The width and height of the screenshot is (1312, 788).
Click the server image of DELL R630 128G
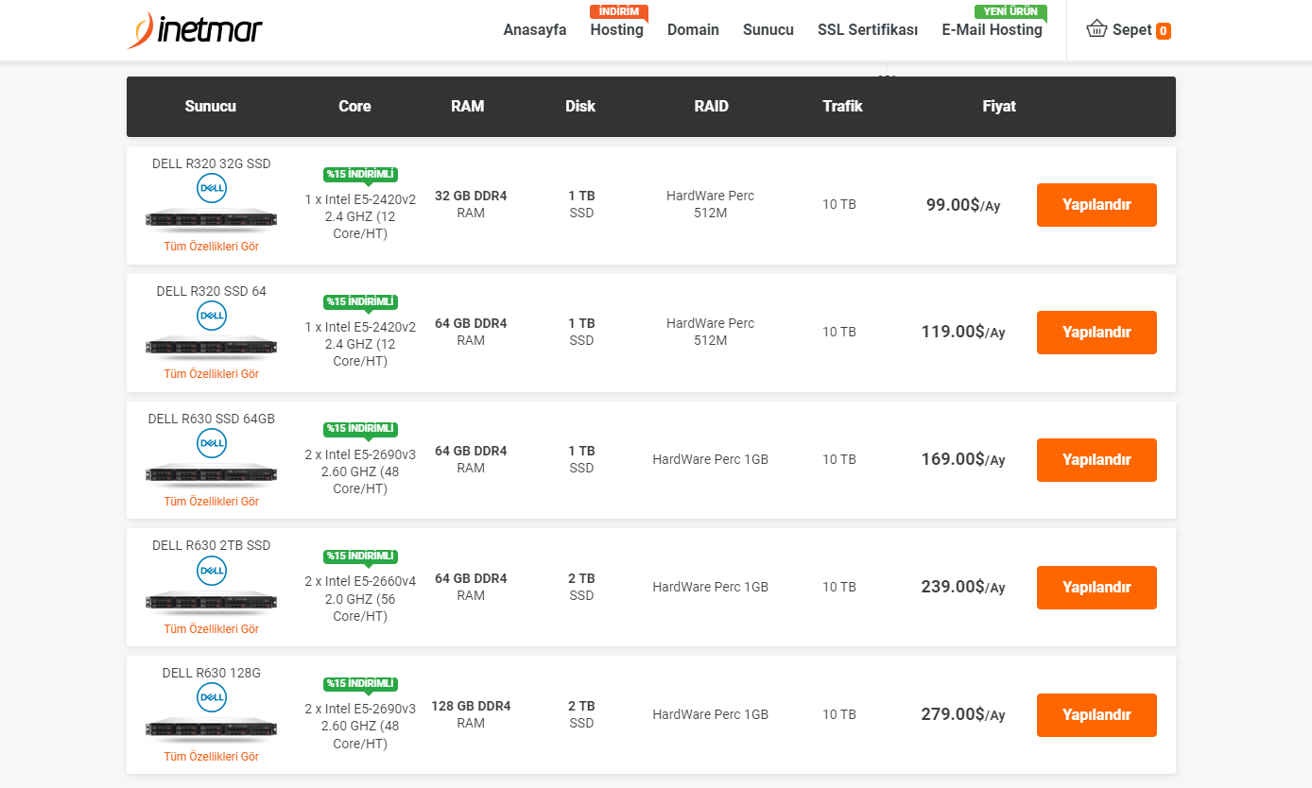coord(212,729)
